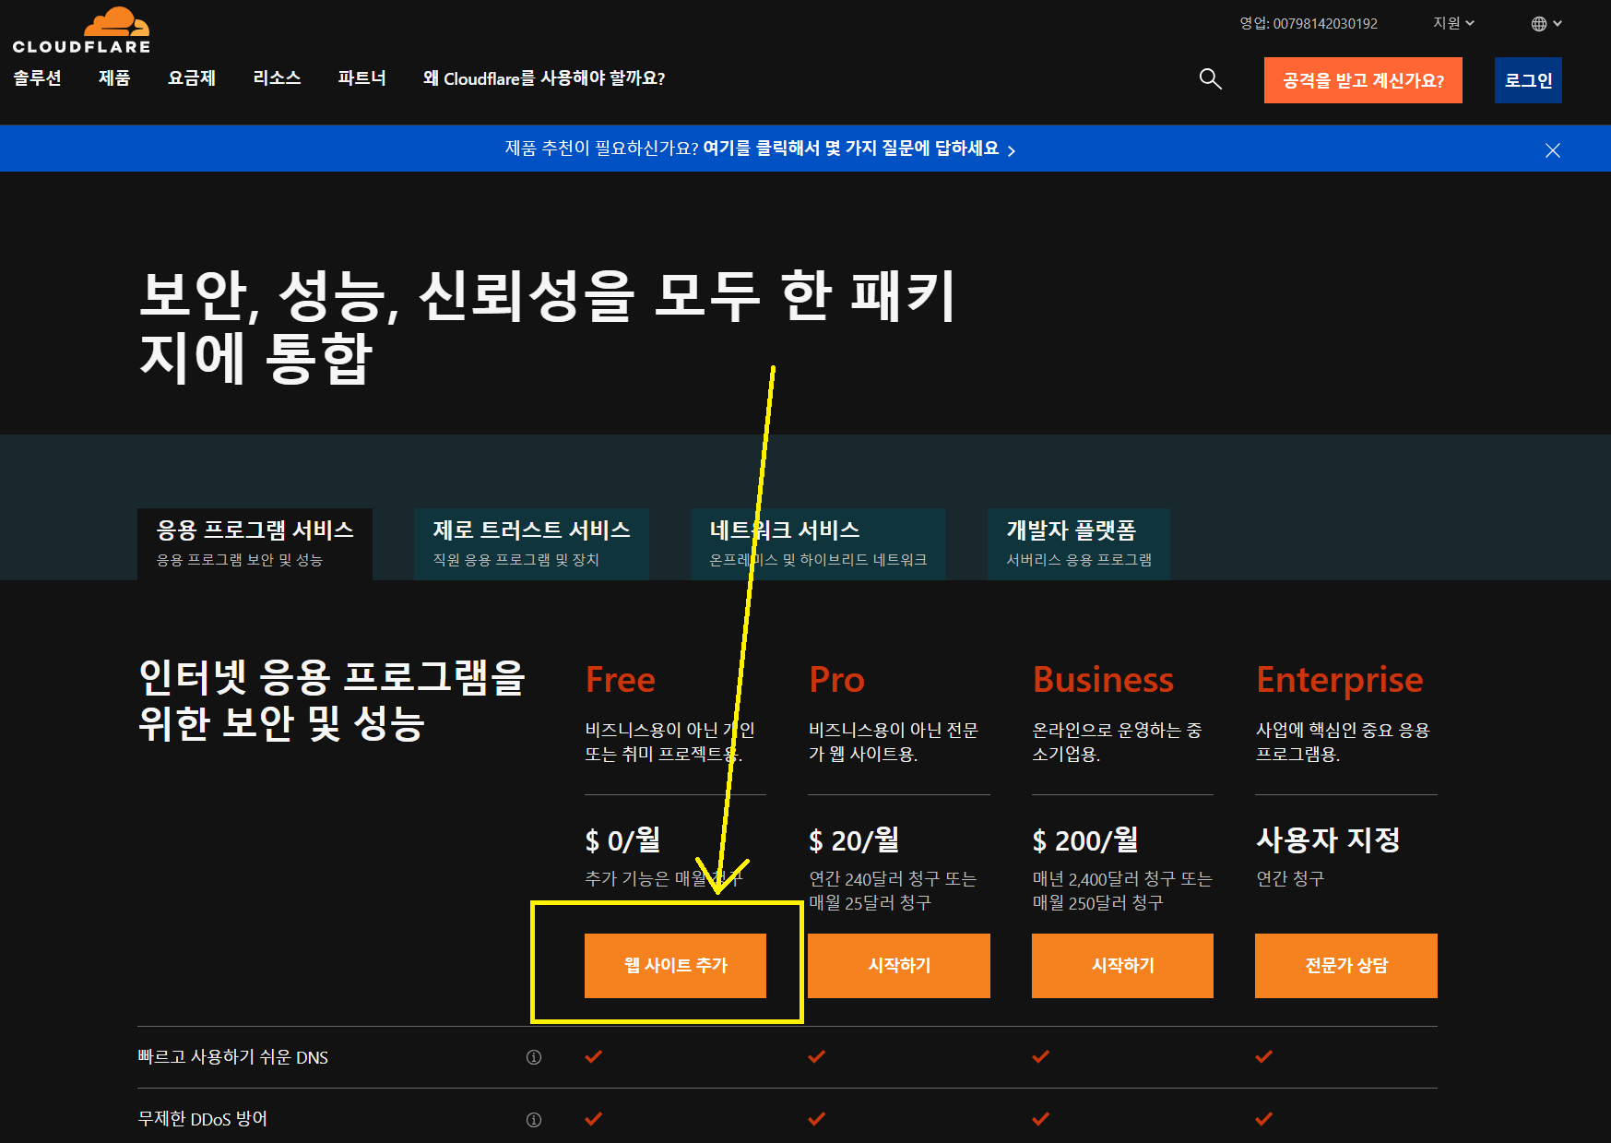This screenshot has width=1611, height=1143.
Task: Click the 로그인 button
Action: coord(1528,80)
